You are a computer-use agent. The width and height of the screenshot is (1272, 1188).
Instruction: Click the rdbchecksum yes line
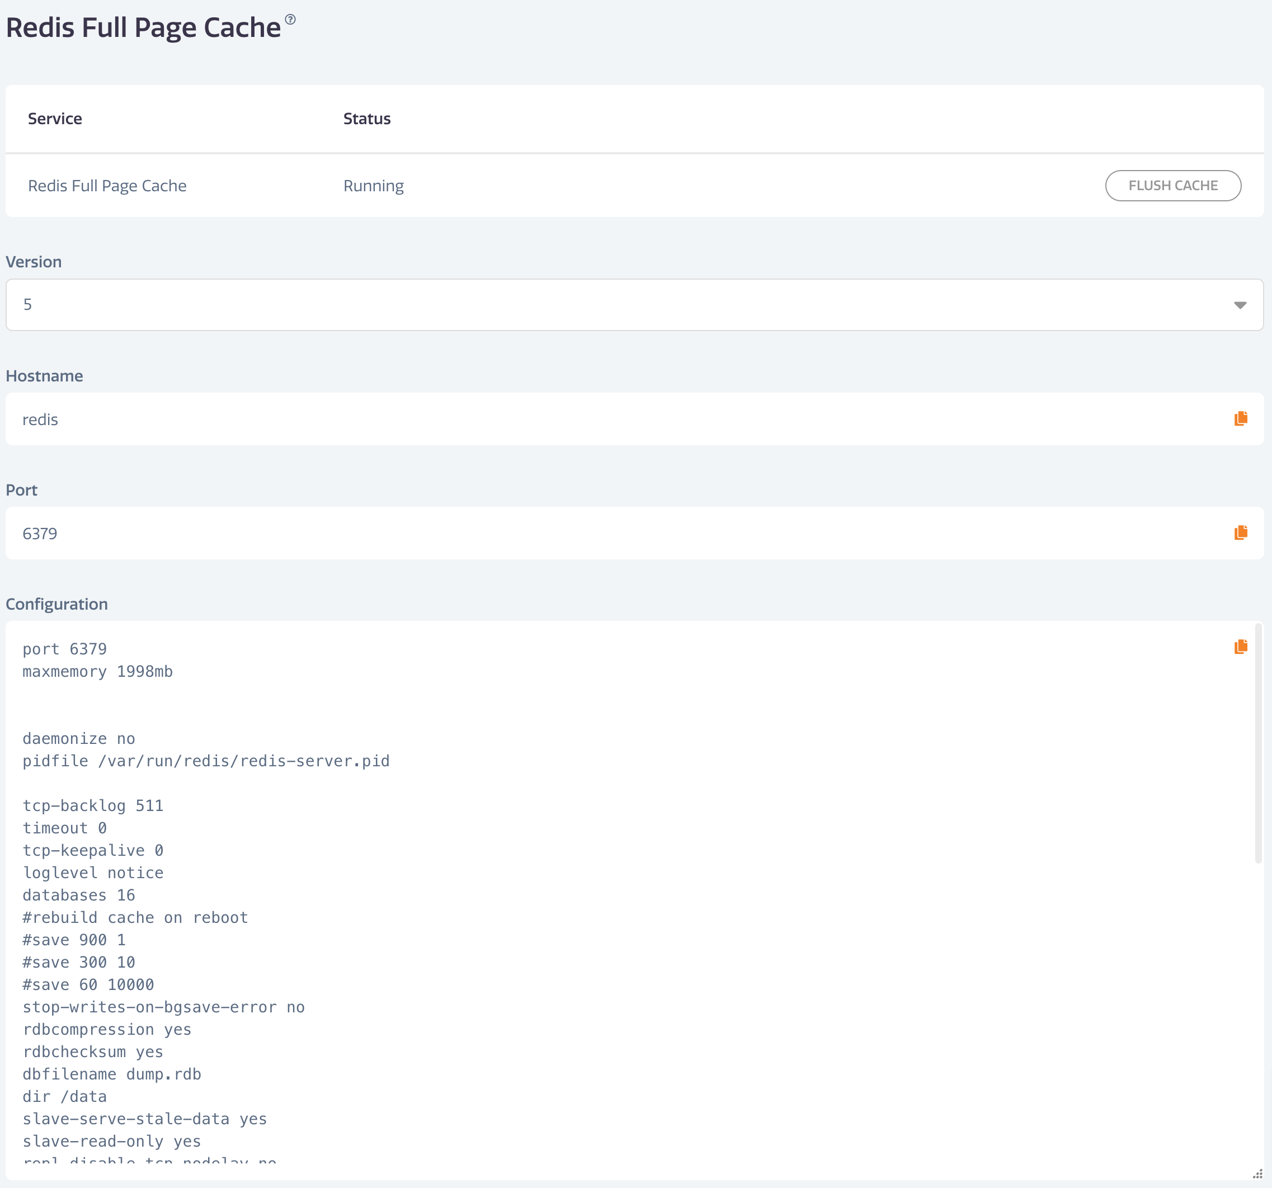[x=93, y=1052]
